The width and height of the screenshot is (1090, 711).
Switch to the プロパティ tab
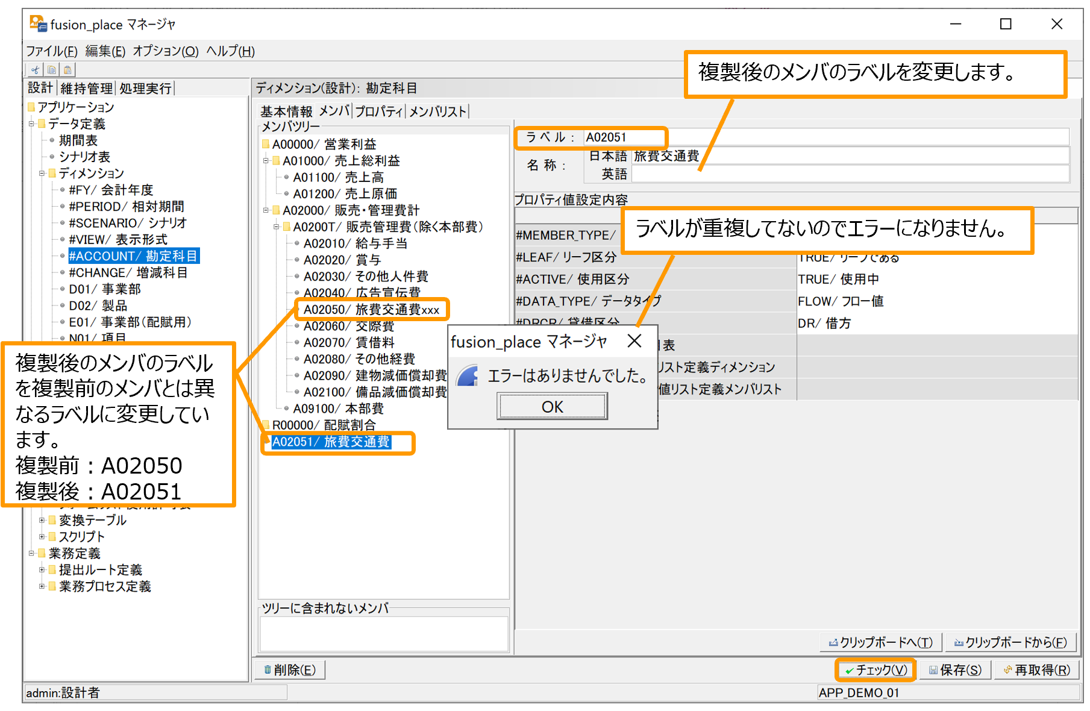[379, 111]
